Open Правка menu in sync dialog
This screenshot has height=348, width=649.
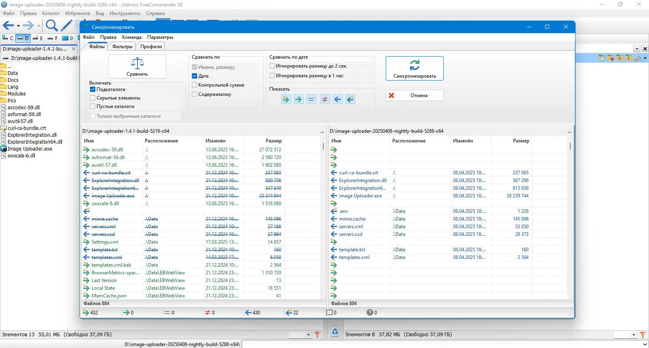pos(108,37)
